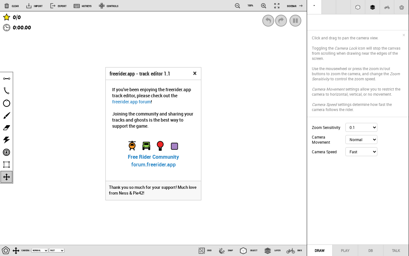Screen dimensions: 409x256
Task: Click the helicopter vehicle icon in dialog
Action: [132, 146]
